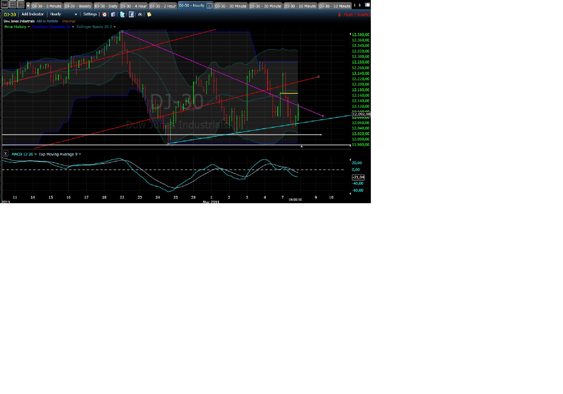Viewport: 563px width, 394px height.
Task: Switch to the DJ-30 Daily tab
Action: [106, 6]
